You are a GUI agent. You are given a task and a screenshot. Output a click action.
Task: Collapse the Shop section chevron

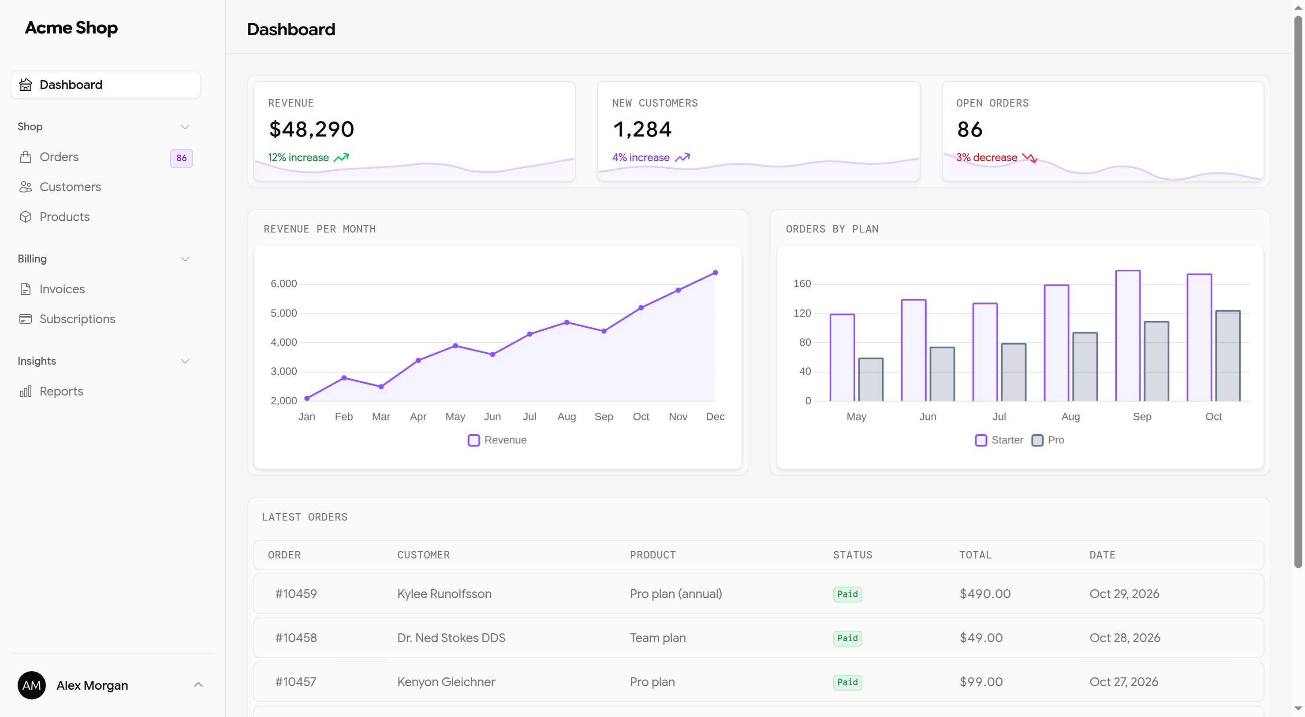[x=185, y=126]
